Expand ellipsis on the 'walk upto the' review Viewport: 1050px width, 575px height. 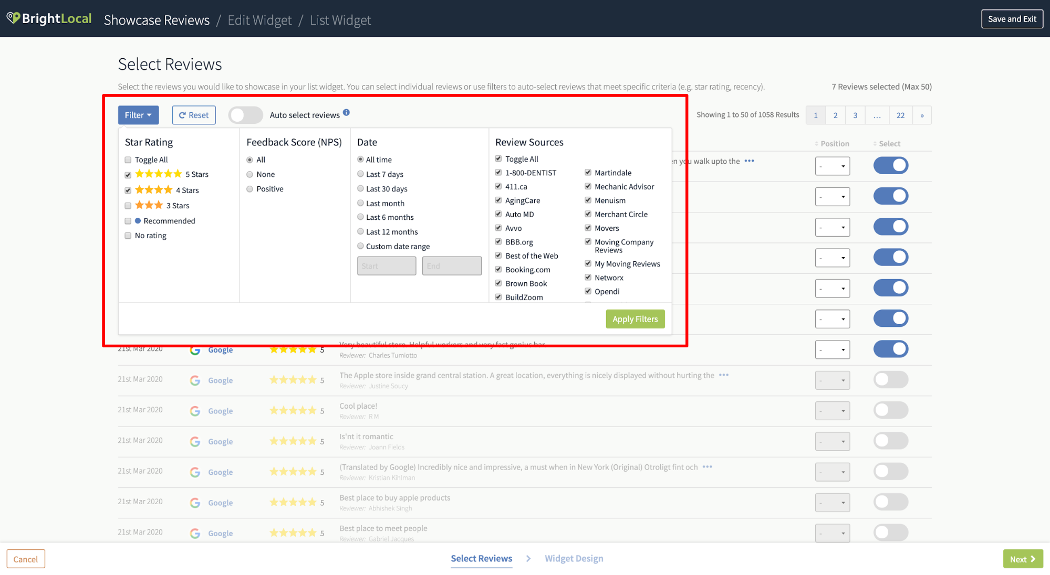click(750, 161)
